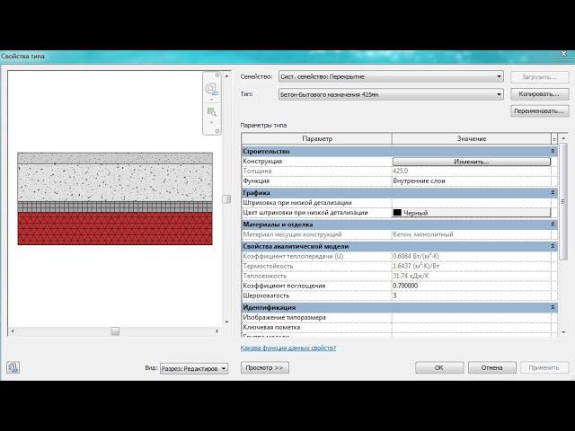Select the Толщина parameter row label
The image size is (575, 431).
click(x=257, y=171)
